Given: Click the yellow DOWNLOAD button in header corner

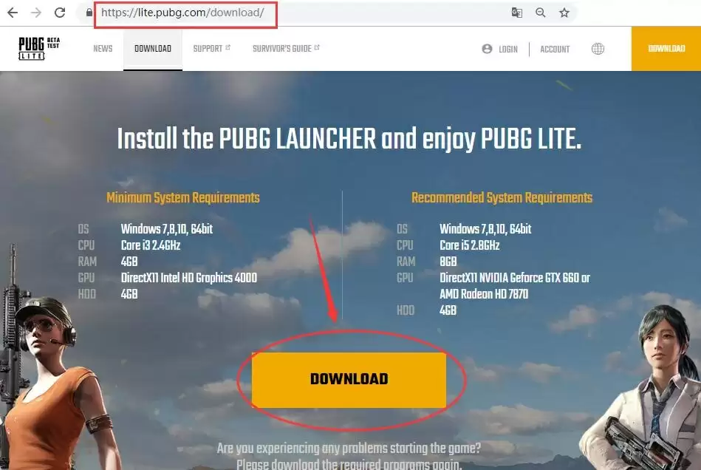Looking at the screenshot, I should [666, 49].
